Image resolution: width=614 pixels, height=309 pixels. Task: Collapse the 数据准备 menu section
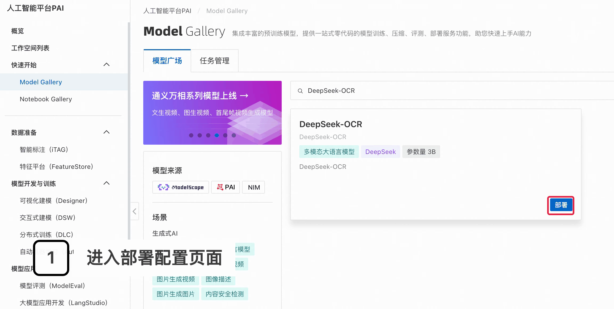(107, 132)
